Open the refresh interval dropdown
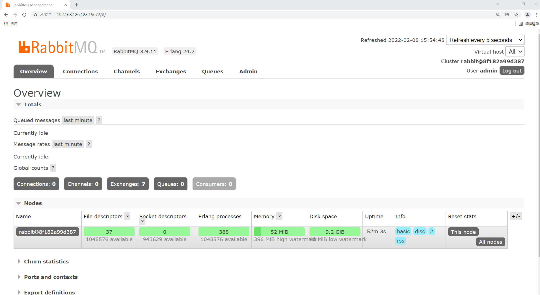This screenshot has width=540, height=295. 485,40
